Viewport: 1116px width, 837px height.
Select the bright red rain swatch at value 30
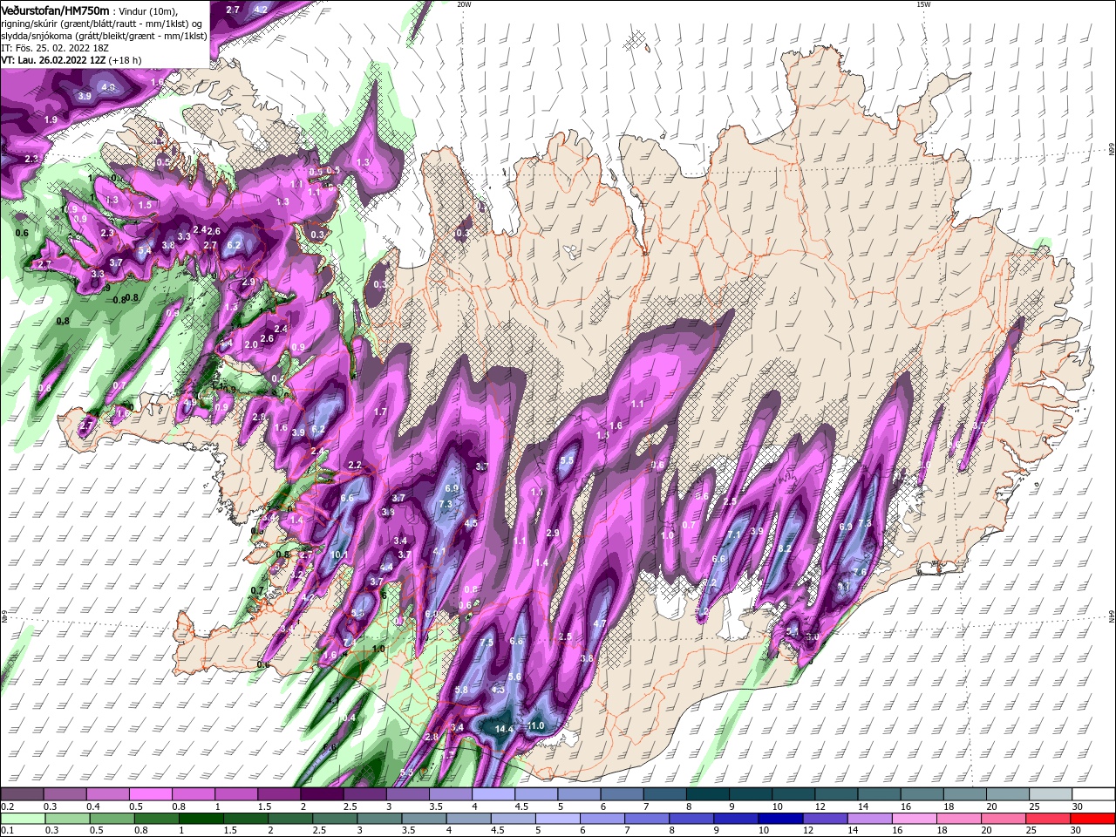pos(1092,819)
